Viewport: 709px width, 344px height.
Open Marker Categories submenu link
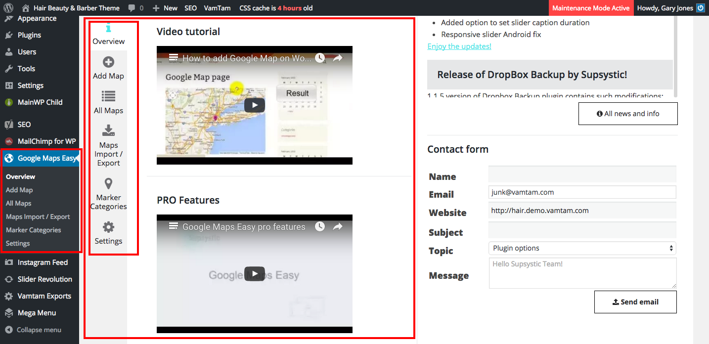34,230
